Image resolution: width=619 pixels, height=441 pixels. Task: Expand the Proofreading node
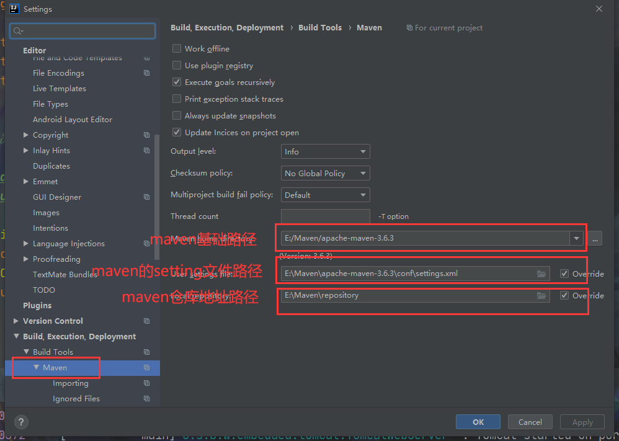click(26, 259)
